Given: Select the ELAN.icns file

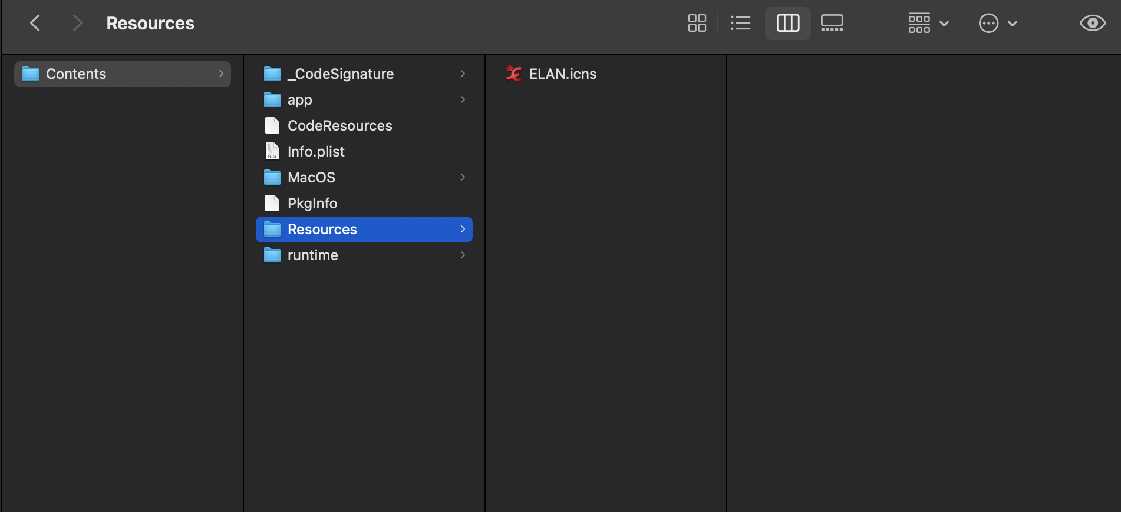Looking at the screenshot, I should pos(562,74).
